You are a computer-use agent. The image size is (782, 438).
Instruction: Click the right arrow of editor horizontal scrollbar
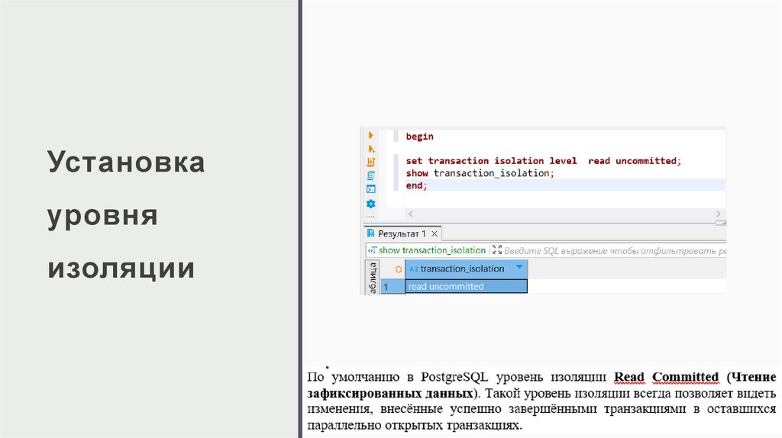click(718, 214)
